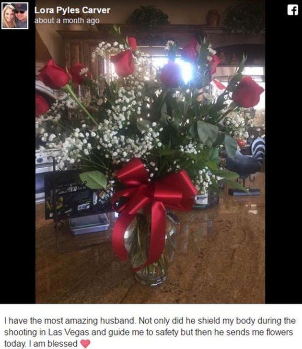302x349 pixels.
Task: Click the "about a month ago" timestamp
Action: 67,21
